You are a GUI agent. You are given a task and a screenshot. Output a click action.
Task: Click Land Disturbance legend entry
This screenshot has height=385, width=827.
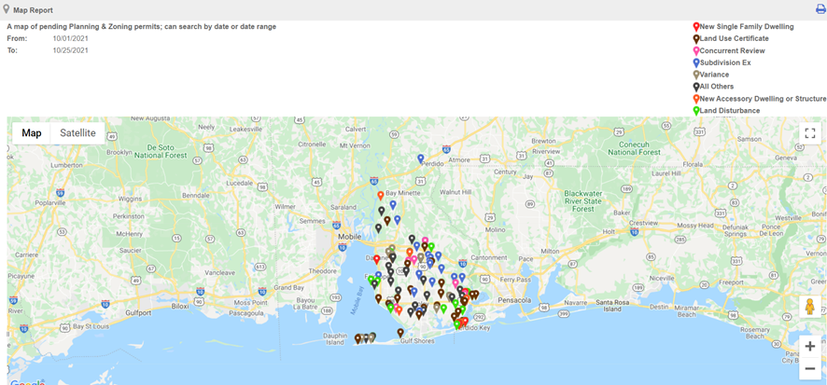[726, 111]
